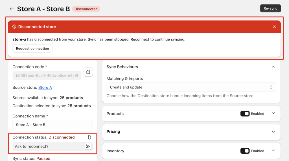This screenshot has width=289, height=161.
Task: Click the Connection name input field
Action: 52,125
